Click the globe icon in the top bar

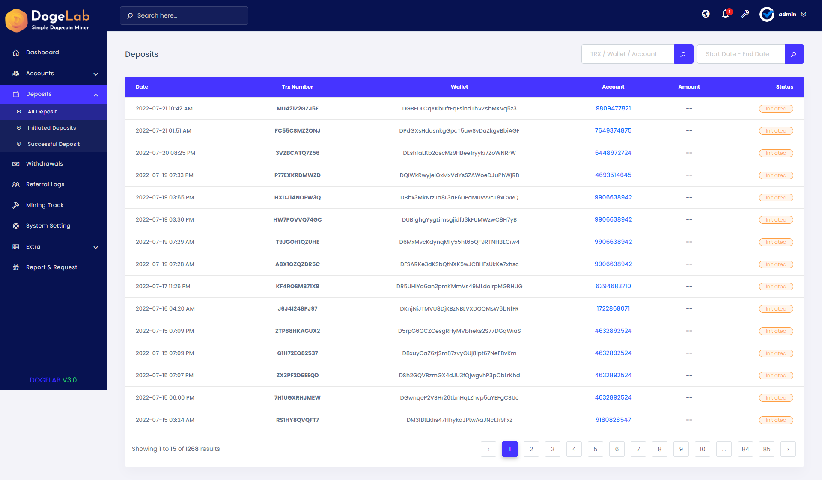pyautogui.click(x=706, y=14)
